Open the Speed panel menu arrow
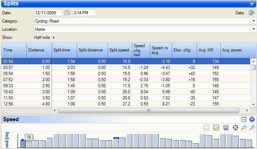Screen dimensions: 257x149 click(x=252, y=119)
